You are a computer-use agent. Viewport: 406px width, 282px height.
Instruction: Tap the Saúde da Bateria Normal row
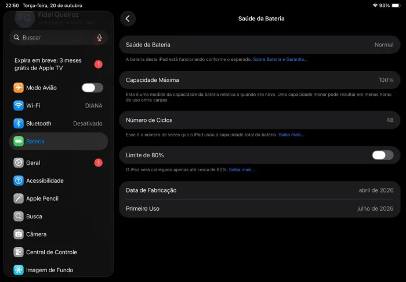(x=260, y=45)
